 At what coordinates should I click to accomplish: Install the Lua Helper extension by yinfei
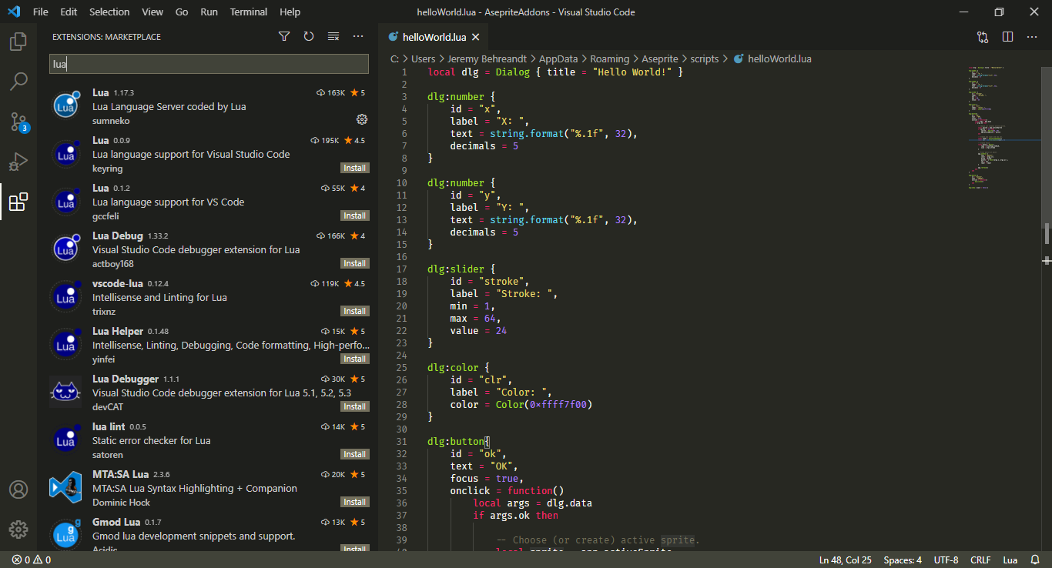(x=354, y=359)
